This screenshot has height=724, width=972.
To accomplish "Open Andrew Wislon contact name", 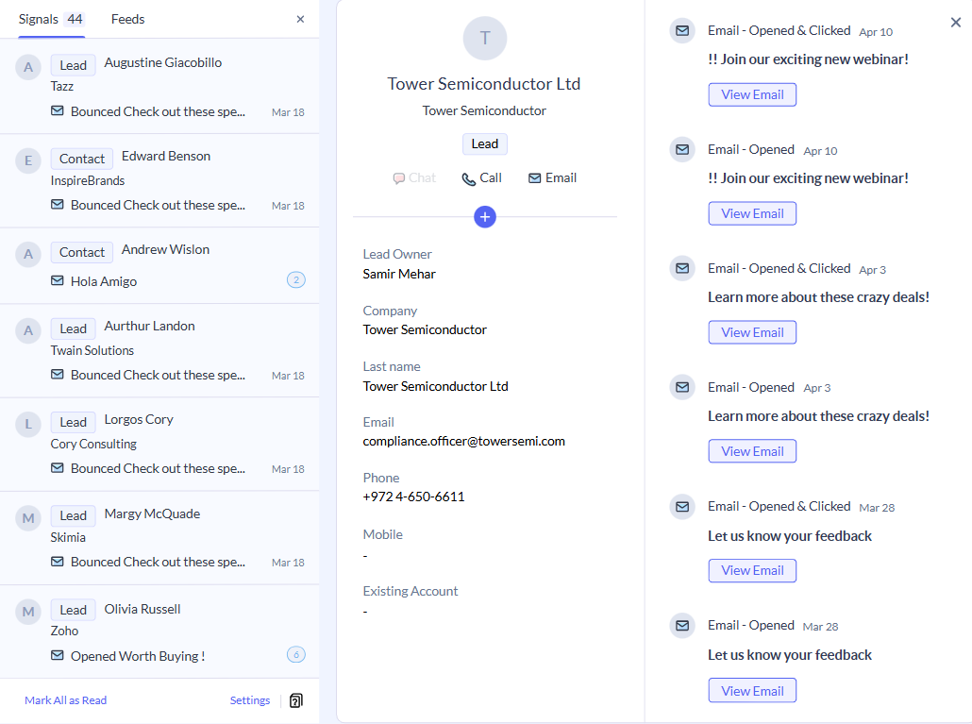I will (x=165, y=250).
